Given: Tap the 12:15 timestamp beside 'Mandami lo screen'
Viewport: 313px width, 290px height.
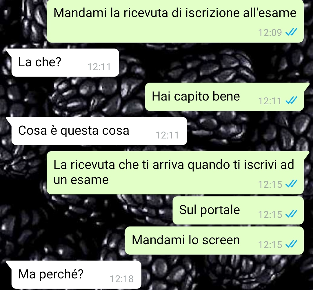Looking at the screenshot, I should 270,245.
